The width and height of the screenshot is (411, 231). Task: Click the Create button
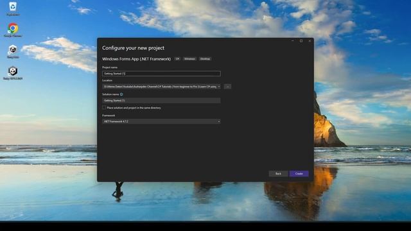pos(299,174)
